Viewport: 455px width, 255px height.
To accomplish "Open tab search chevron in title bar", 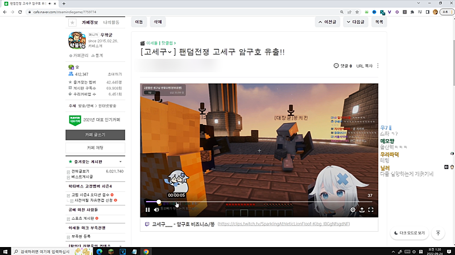I will tap(419, 3).
